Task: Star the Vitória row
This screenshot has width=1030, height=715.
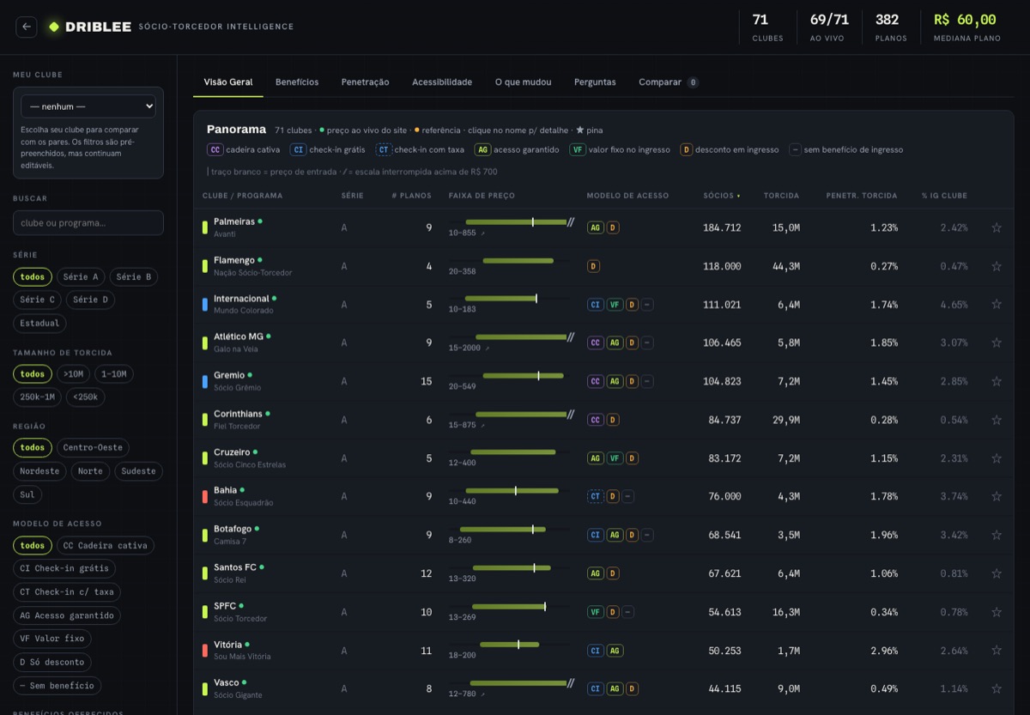Action: [997, 651]
